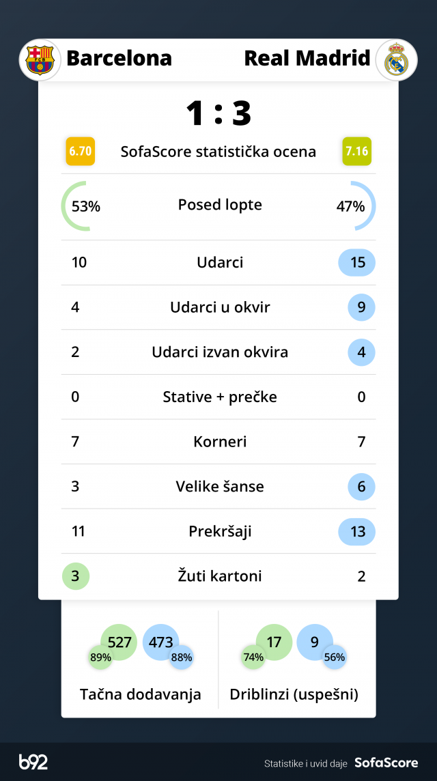
Task: Click the Tačna dodavanja label
Action: point(141,694)
